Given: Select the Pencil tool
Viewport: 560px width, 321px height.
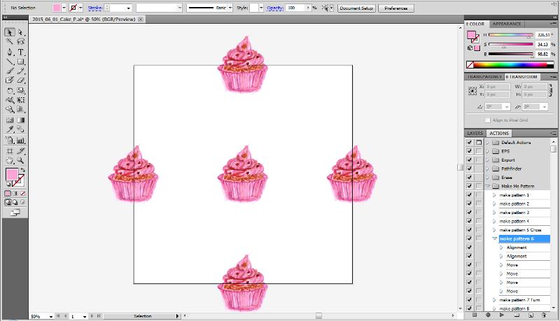Looking at the screenshot, I should [x=21, y=71].
